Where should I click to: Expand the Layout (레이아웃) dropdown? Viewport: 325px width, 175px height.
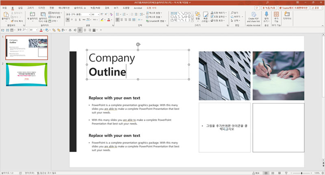(x=55, y=13)
